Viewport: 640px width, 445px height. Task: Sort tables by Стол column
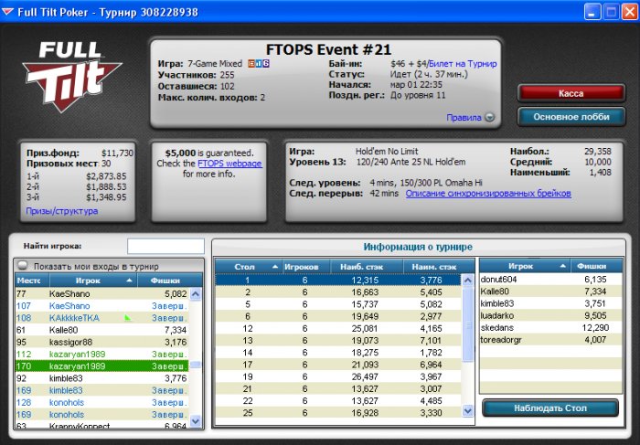click(248, 267)
